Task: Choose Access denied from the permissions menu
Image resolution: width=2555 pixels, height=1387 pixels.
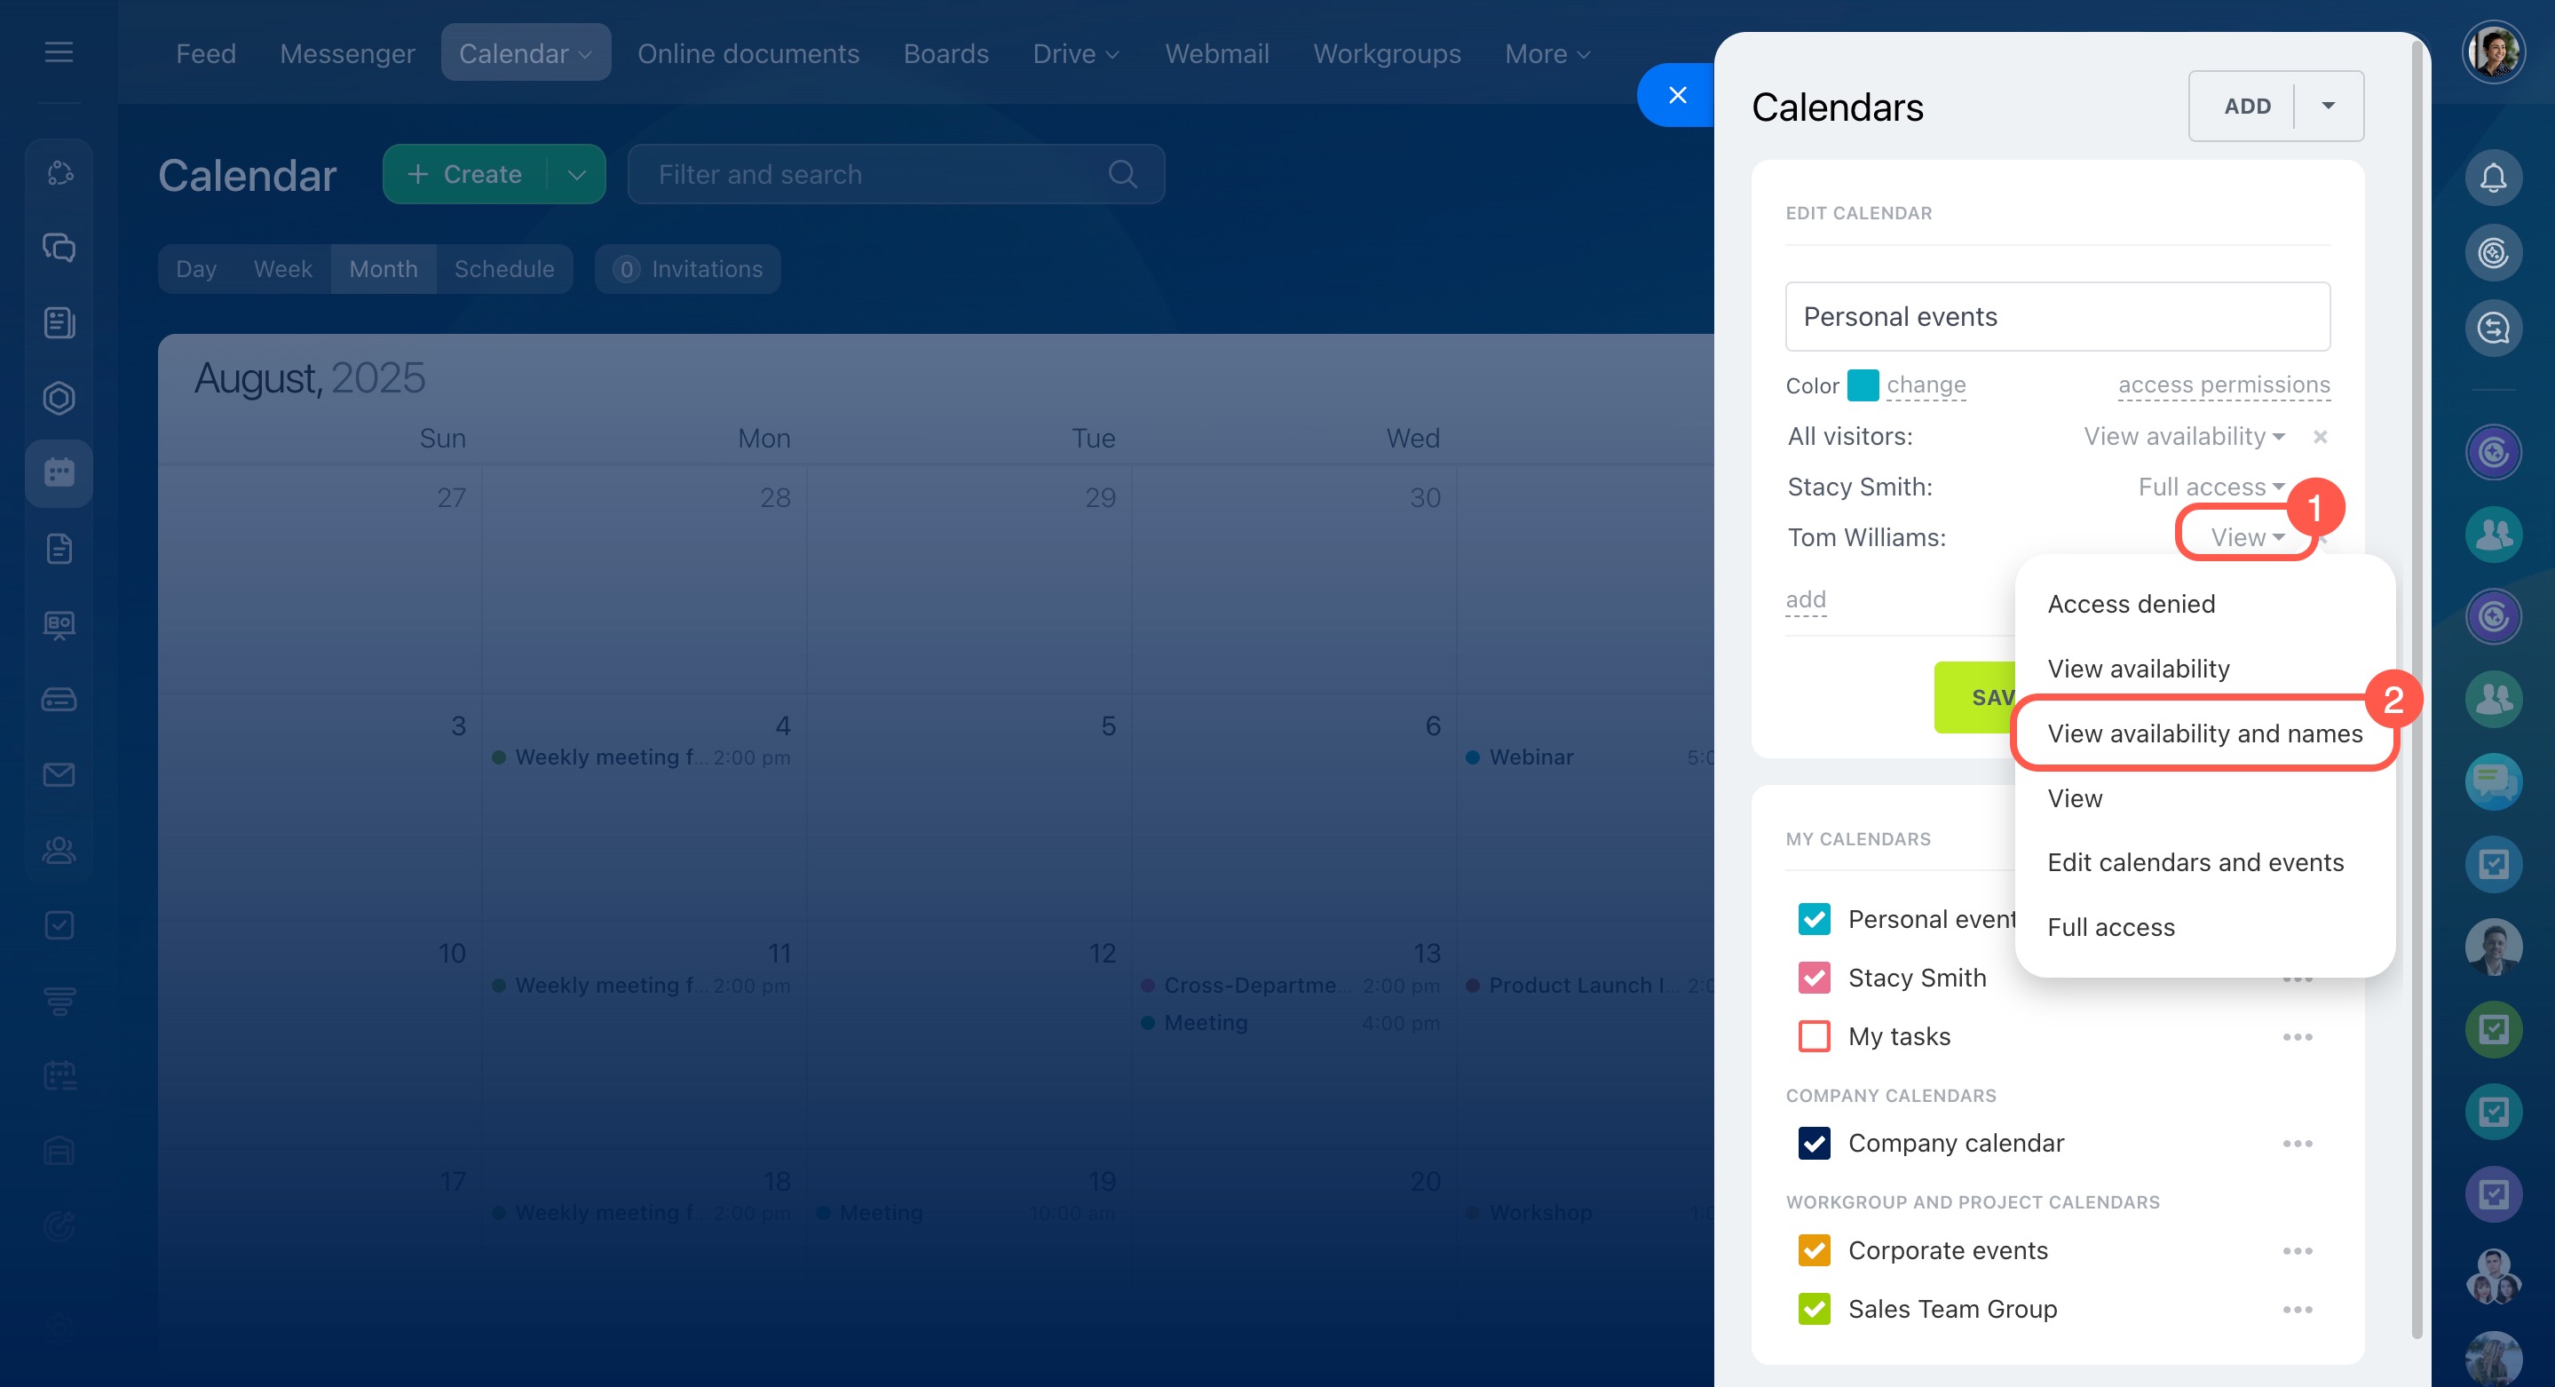Action: 2131,604
